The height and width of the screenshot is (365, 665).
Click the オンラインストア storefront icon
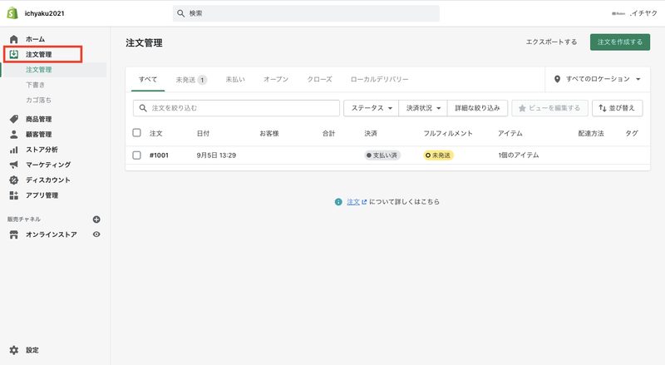click(x=14, y=234)
